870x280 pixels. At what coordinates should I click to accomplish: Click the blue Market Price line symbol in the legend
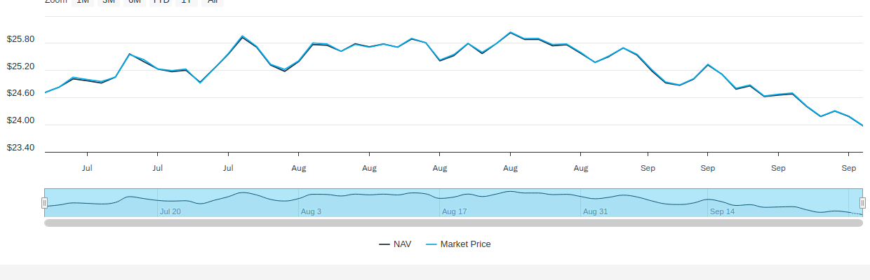(431, 244)
